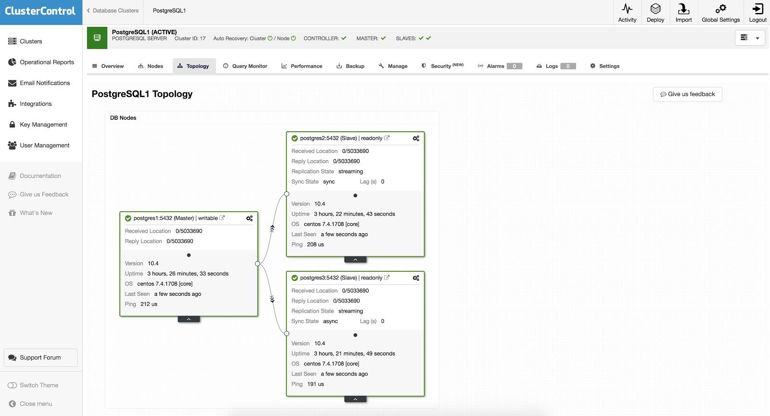The image size is (770, 416).
Task: Close the sidebar menu
Action: [x=30, y=404]
